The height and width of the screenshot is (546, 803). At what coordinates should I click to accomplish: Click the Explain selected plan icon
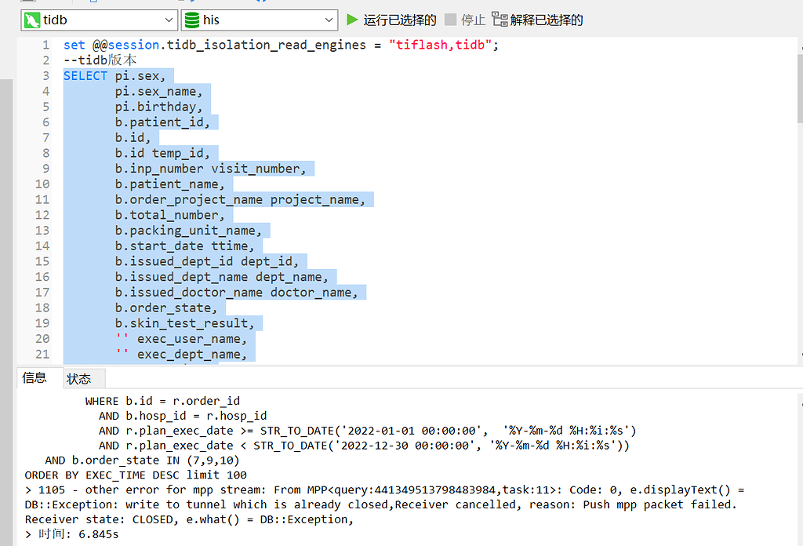500,20
